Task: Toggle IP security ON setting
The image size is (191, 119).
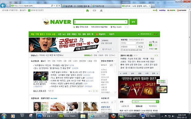Action: pyautogui.click(x=156, y=49)
